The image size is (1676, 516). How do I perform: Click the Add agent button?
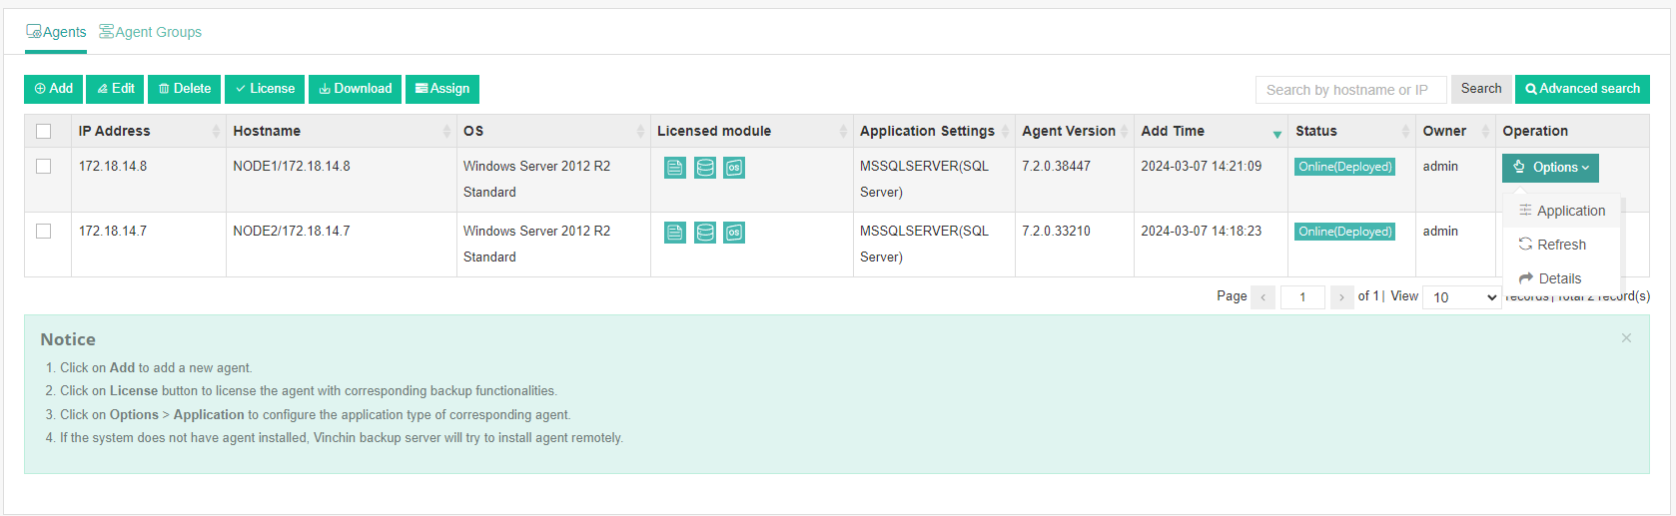(54, 89)
